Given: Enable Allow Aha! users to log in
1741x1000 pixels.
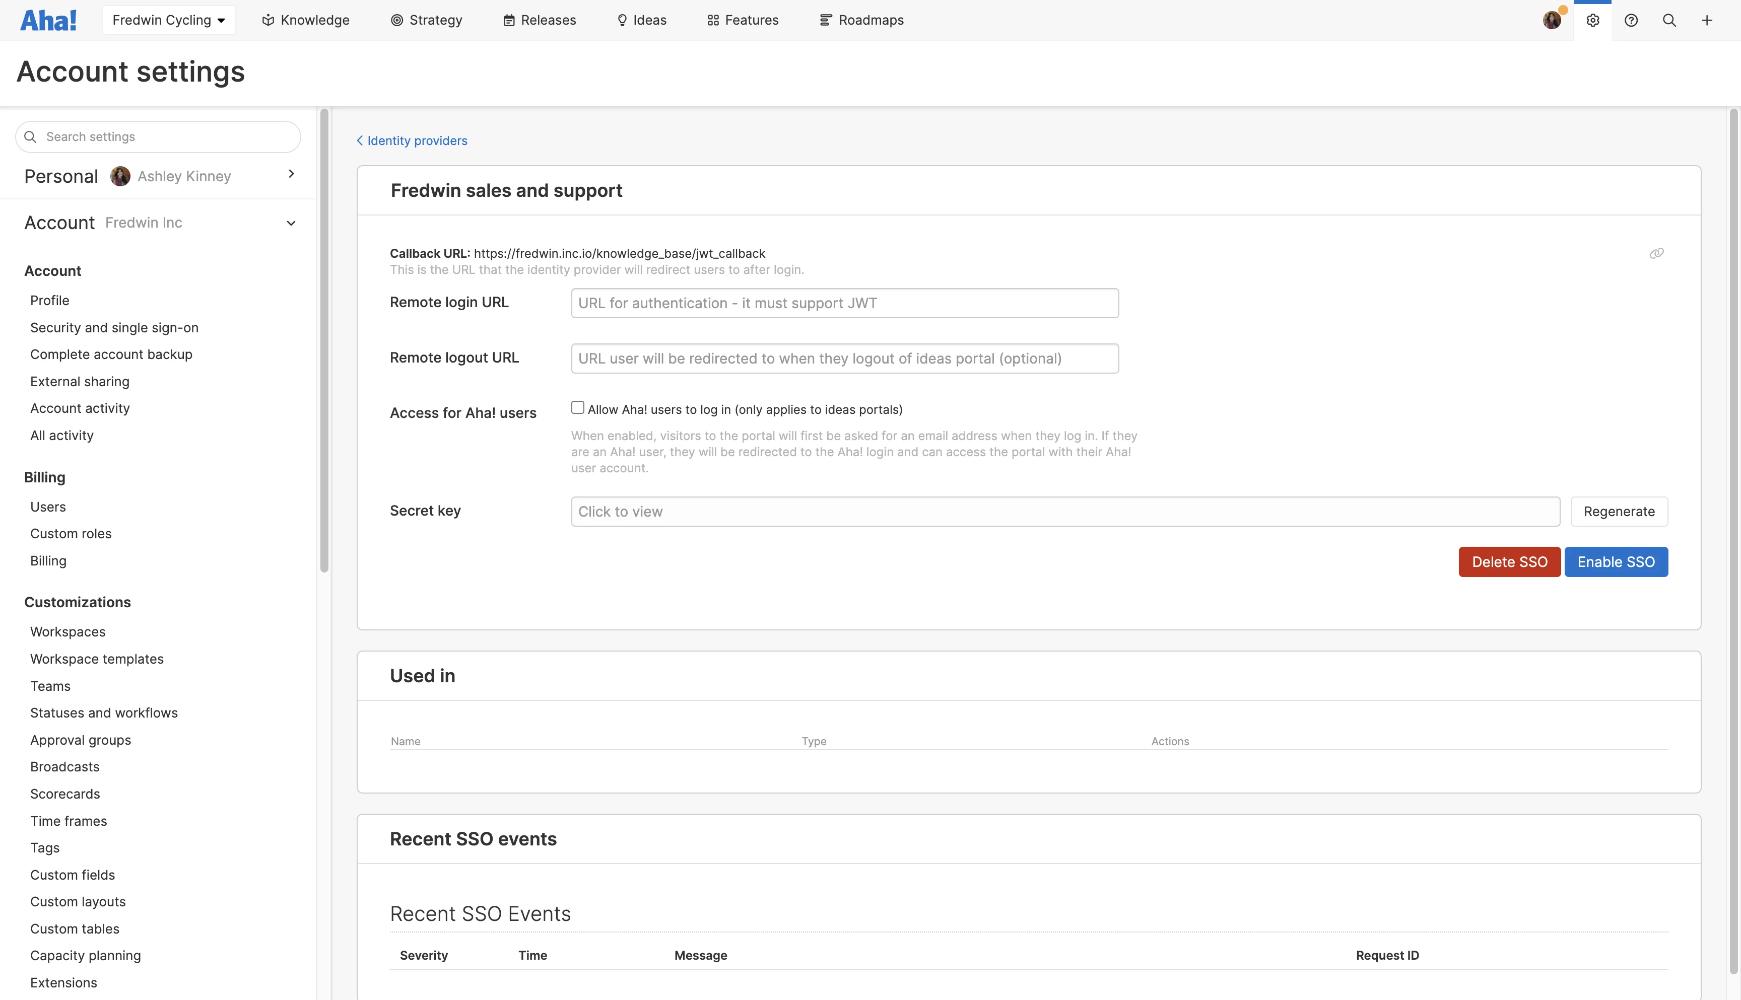Looking at the screenshot, I should point(578,408).
